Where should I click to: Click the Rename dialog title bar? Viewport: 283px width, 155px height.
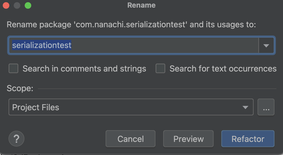point(141,5)
